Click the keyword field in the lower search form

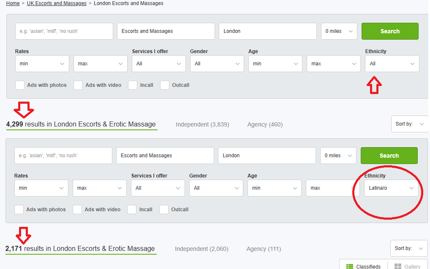coord(63,156)
